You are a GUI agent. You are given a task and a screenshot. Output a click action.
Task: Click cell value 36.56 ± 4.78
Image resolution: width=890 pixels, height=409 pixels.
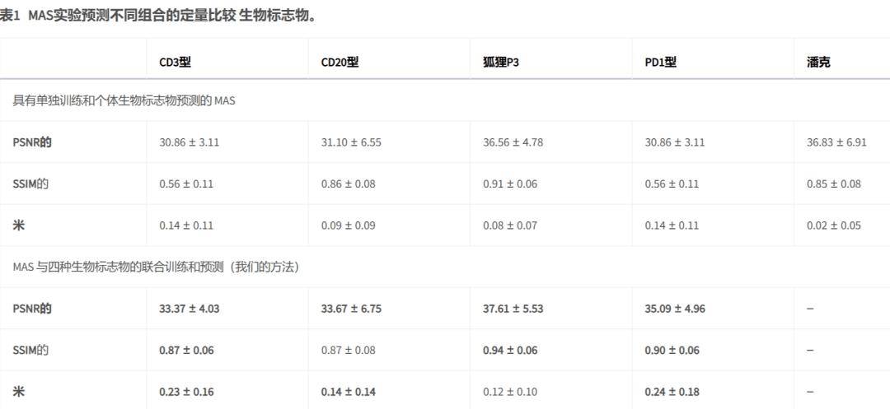(x=513, y=142)
